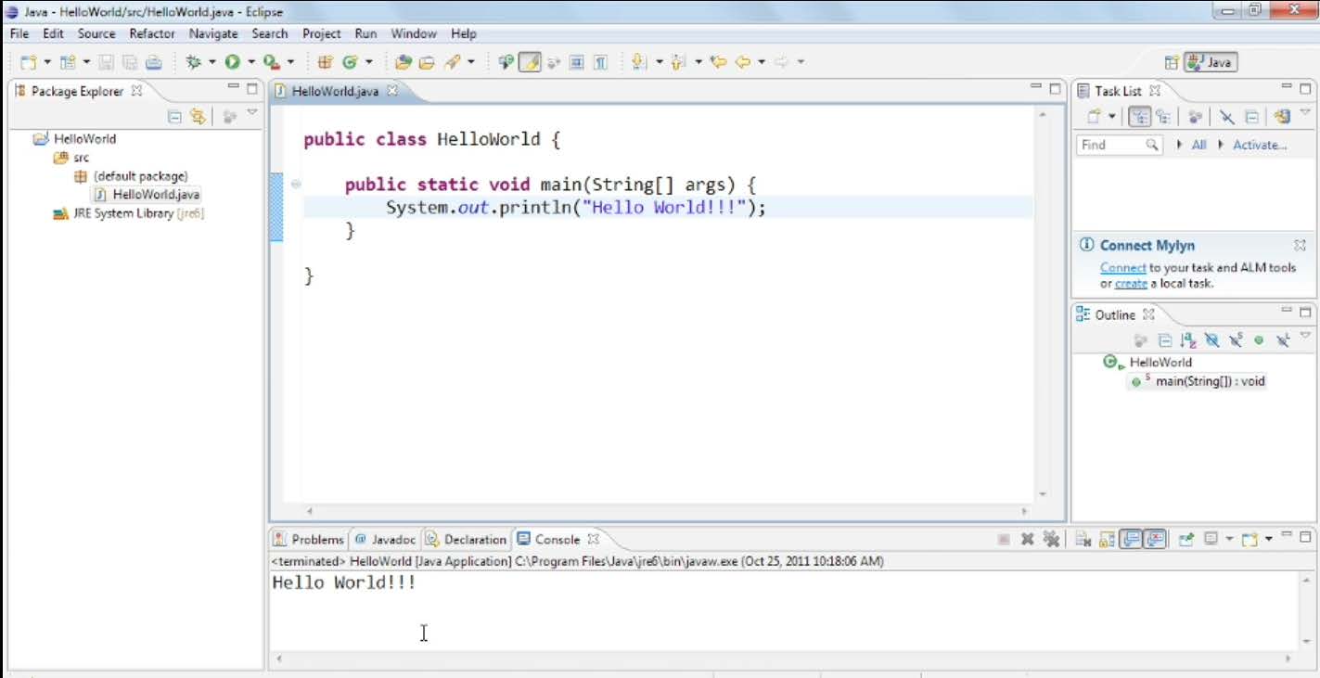Open Task List view menu triangle
The image size is (1320, 678).
coord(1305,112)
